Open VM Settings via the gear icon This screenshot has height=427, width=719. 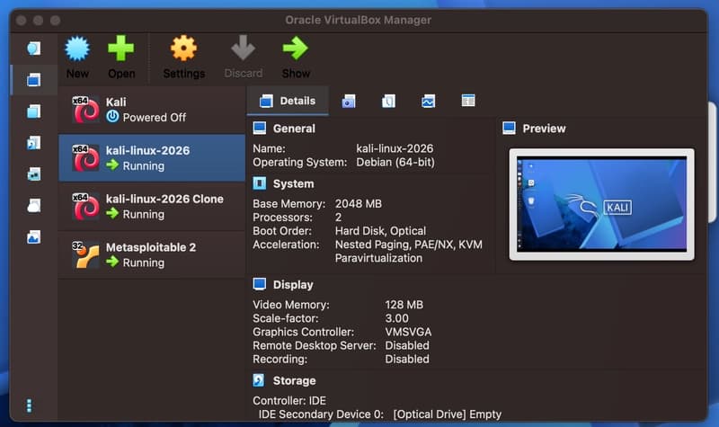[x=183, y=49]
